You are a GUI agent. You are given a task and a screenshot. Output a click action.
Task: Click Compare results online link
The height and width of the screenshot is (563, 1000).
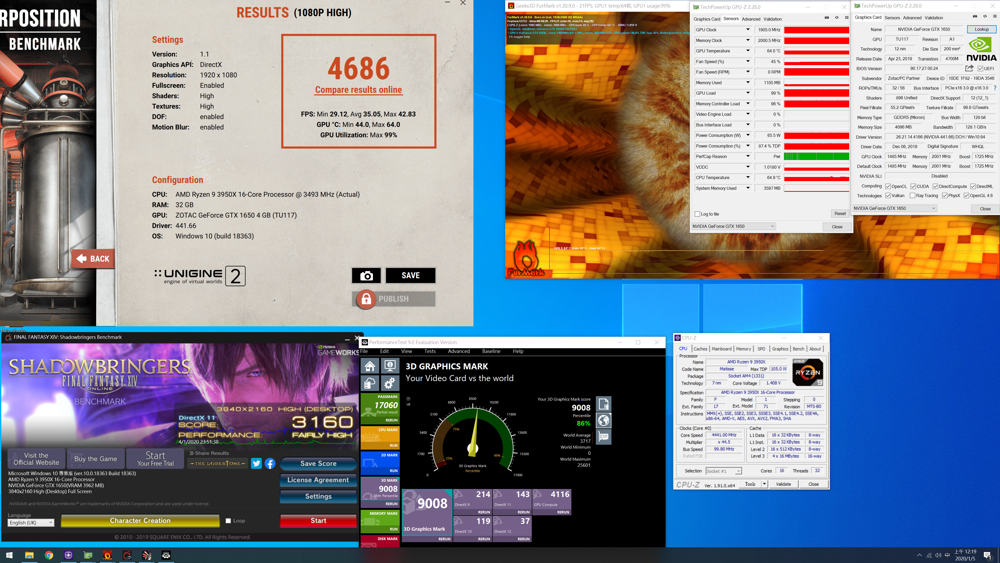click(x=358, y=90)
